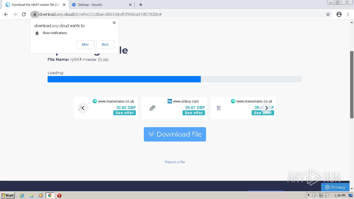Click See offer for 30.67 GBP item

coord(194,113)
